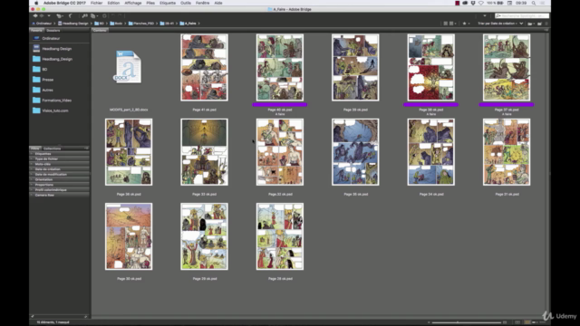Click the BD folder icon in Favorites
The image size is (580, 326).
36,69
